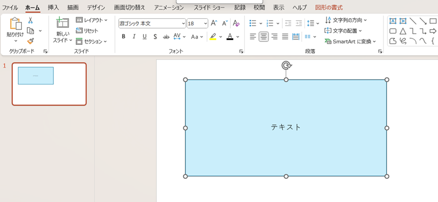Click the Increase Font Size icon
Viewport: 438px width, 202px height.
(214, 23)
